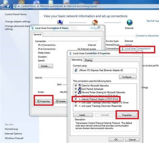Click Disable button in Status window
Image resolution: width=159 pixels, height=143 pixels.
pos(61,101)
